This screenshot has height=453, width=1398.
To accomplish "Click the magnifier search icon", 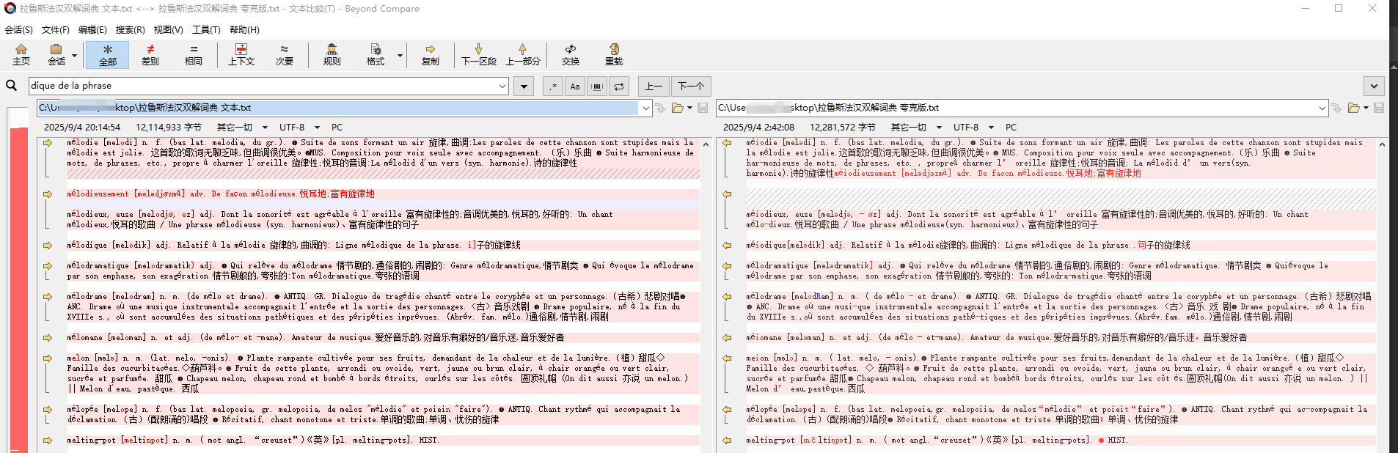I will 12,86.
